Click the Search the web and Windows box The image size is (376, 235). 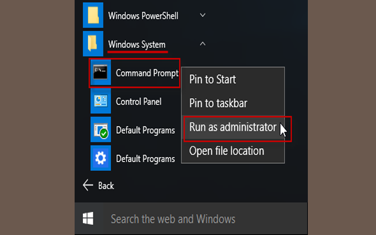(205, 219)
